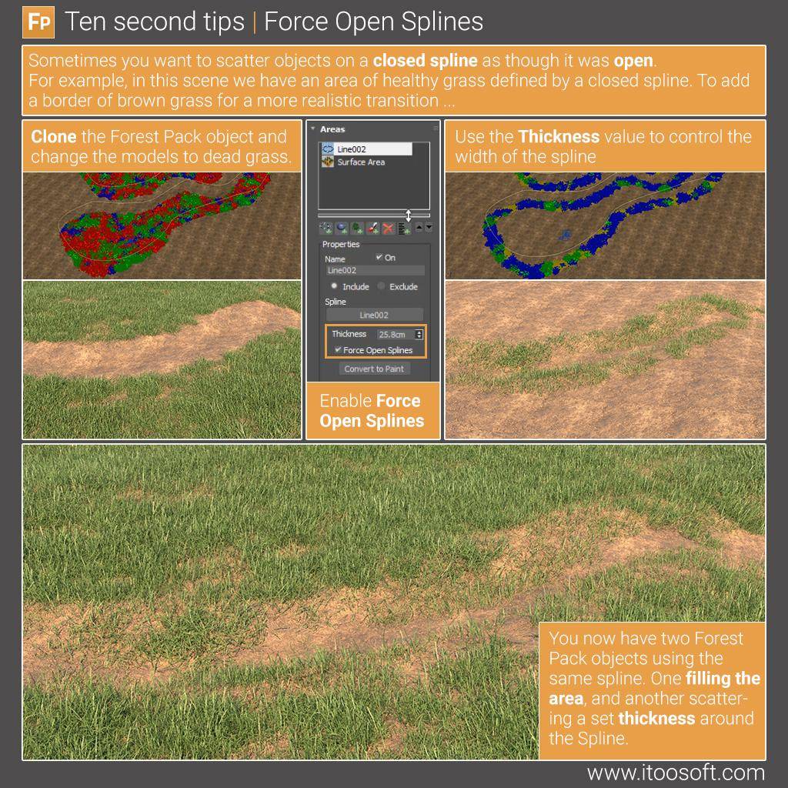Select Line002 in the Areas list
This screenshot has height=788, width=788.
362,149
